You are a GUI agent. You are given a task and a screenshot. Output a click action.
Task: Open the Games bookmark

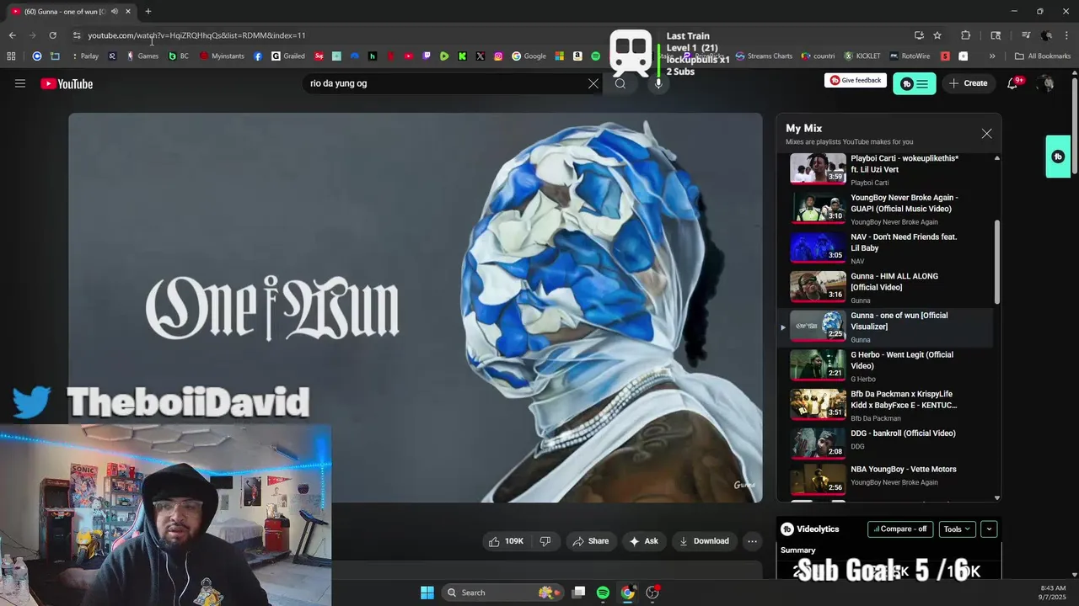(142, 56)
